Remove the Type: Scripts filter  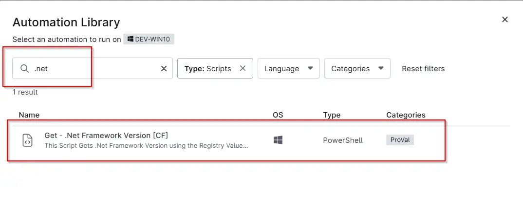[243, 68]
